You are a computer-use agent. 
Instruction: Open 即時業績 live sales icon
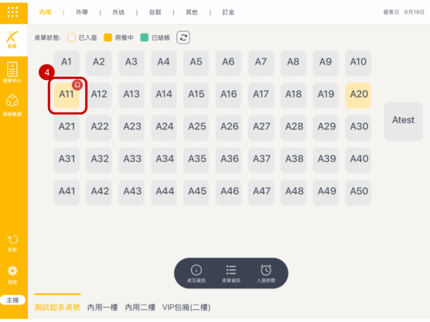pos(13,104)
